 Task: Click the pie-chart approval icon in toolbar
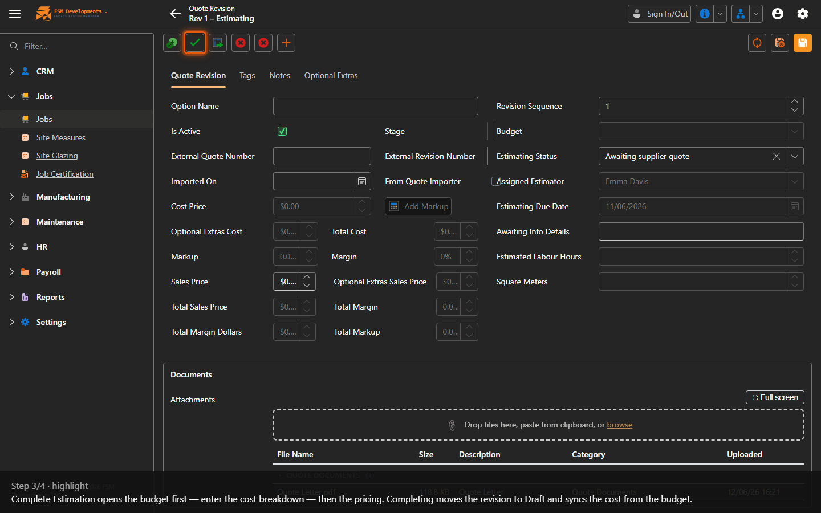point(172,43)
